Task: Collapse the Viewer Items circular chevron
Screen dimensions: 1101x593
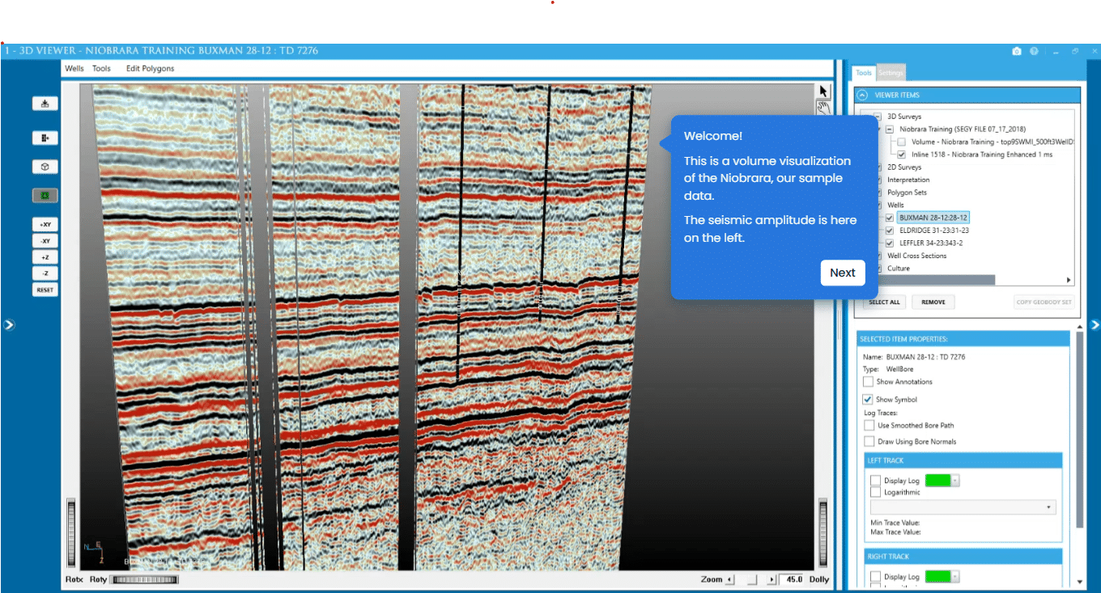Action: tap(862, 95)
